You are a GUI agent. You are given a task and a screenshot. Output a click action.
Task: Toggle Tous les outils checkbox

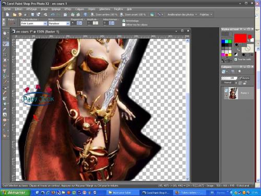point(235,60)
